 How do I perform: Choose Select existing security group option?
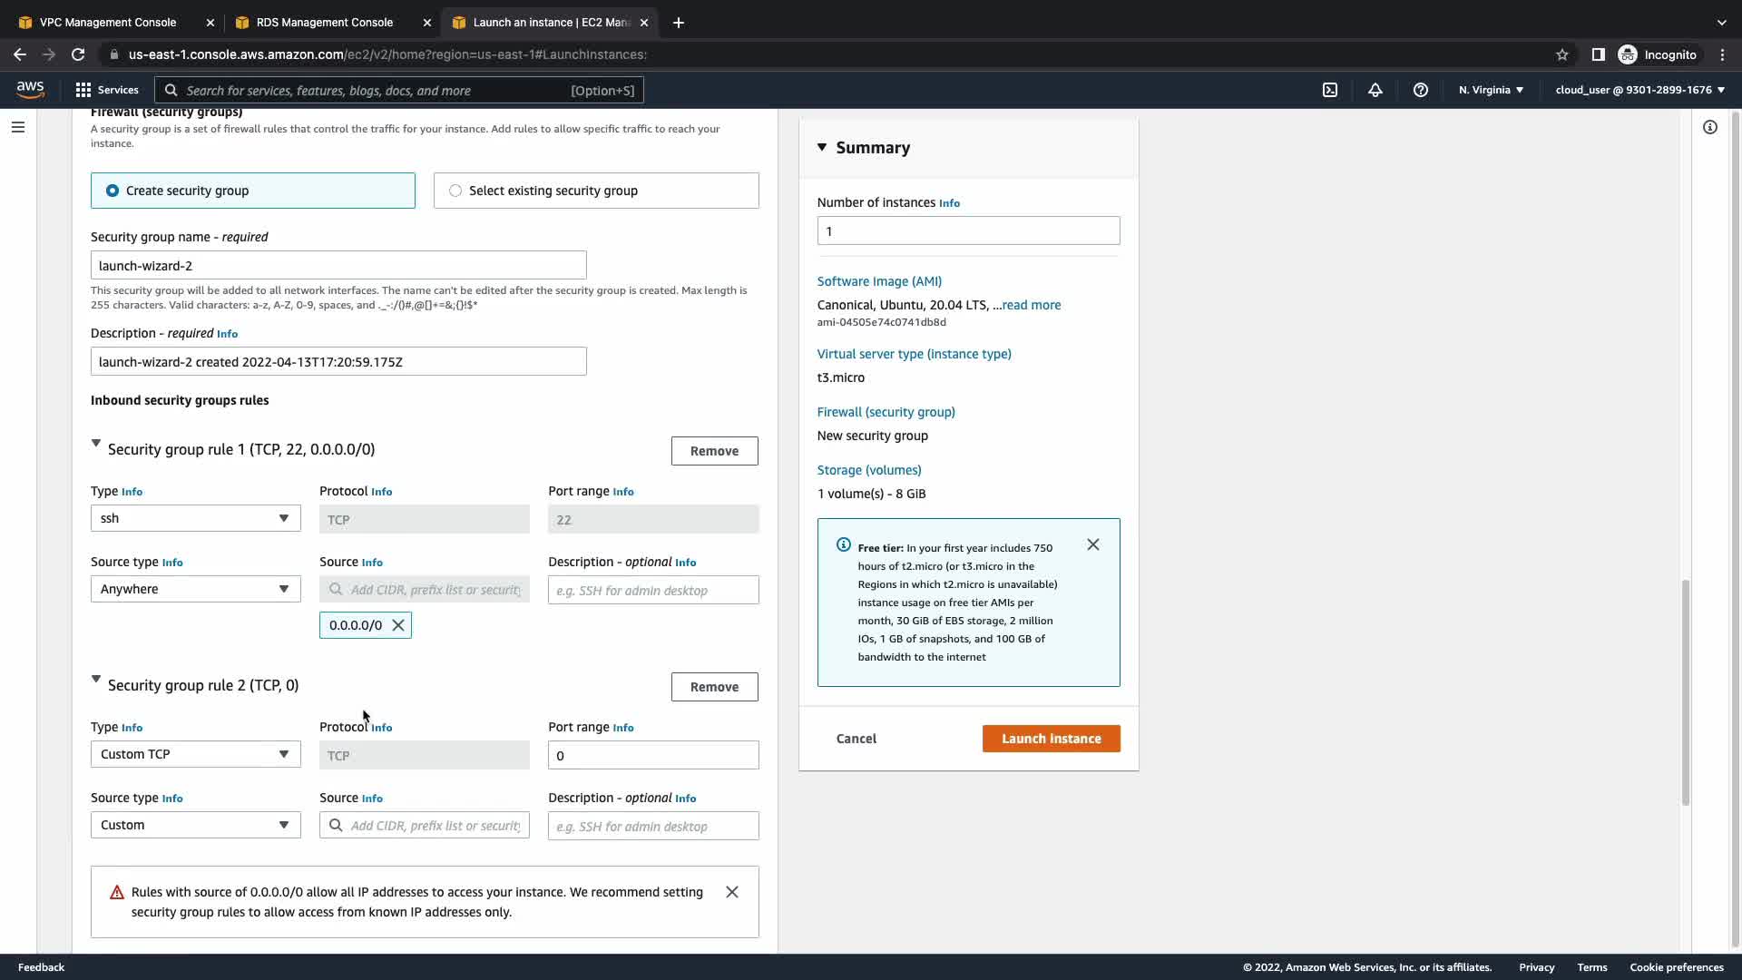point(455,191)
